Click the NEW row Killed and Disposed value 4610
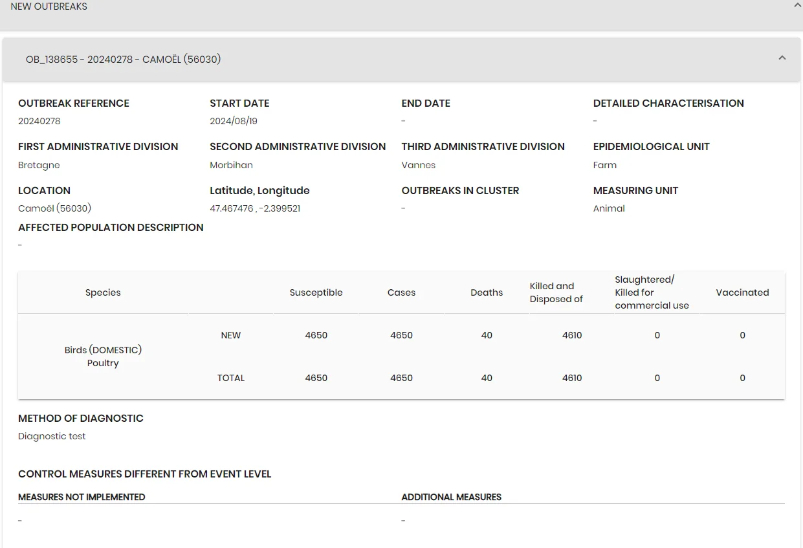 click(x=572, y=335)
